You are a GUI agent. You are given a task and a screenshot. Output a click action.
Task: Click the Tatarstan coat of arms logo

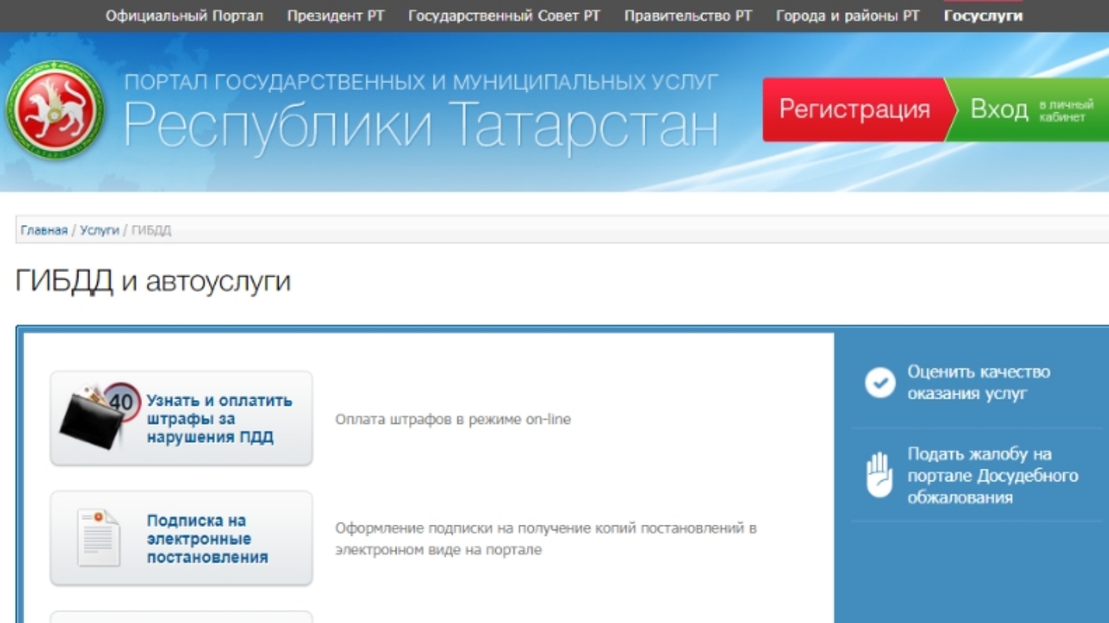[x=55, y=110]
